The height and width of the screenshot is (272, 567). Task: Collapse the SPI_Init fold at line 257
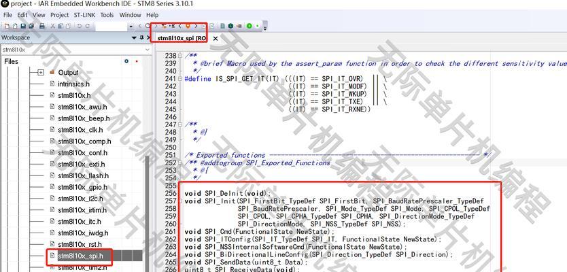pos(180,201)
